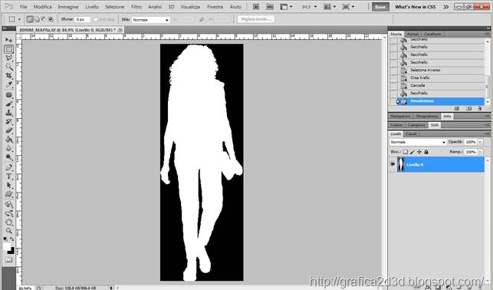Expand more workspaces double-arrow

coord(445,7)
